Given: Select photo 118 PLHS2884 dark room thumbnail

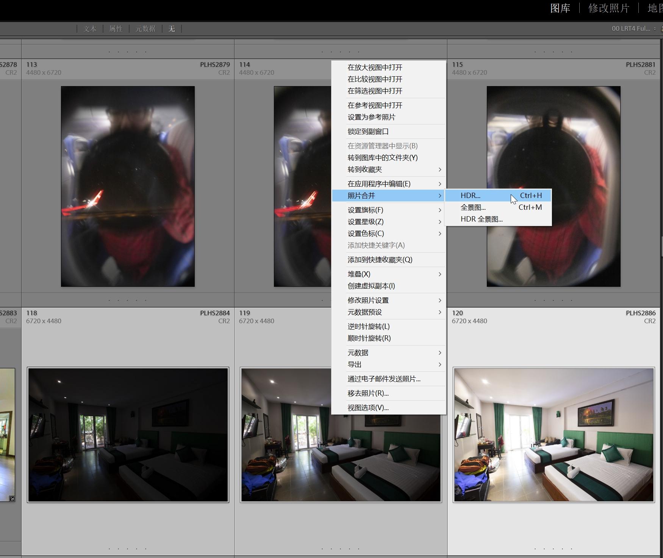Looking at the screenshot, I should point(128,435).
